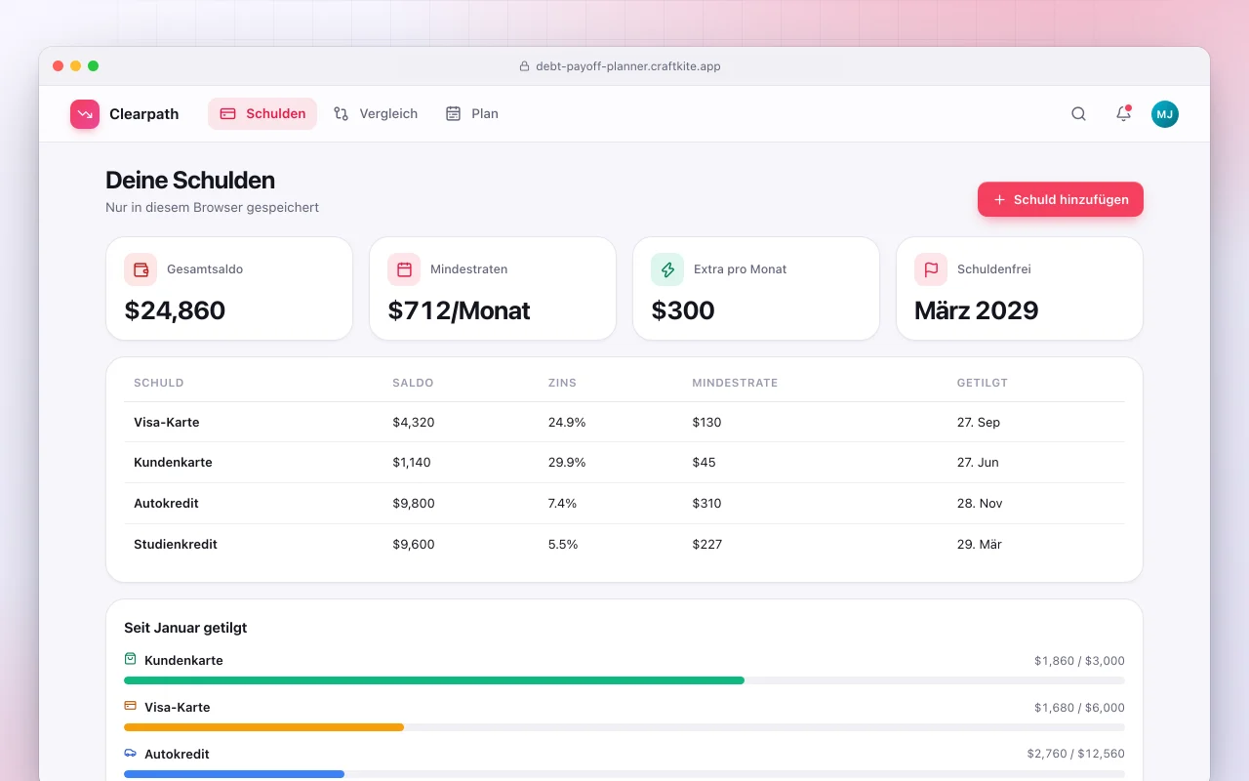Image resolution: width=1249 pixels, height=781 pixels.
Task: Click the $1,860 / $3,000 progress amount
Action: 1079,661
